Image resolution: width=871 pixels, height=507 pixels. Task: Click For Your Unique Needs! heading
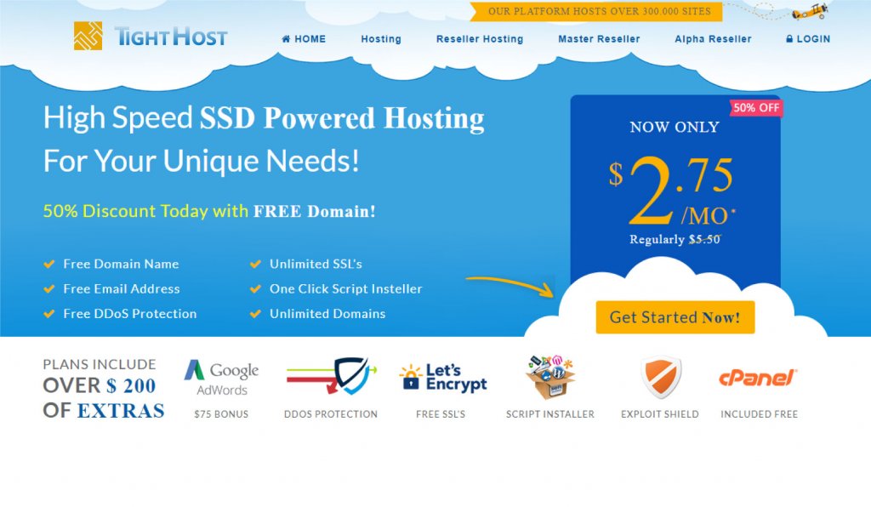click(x=201, y=161)
